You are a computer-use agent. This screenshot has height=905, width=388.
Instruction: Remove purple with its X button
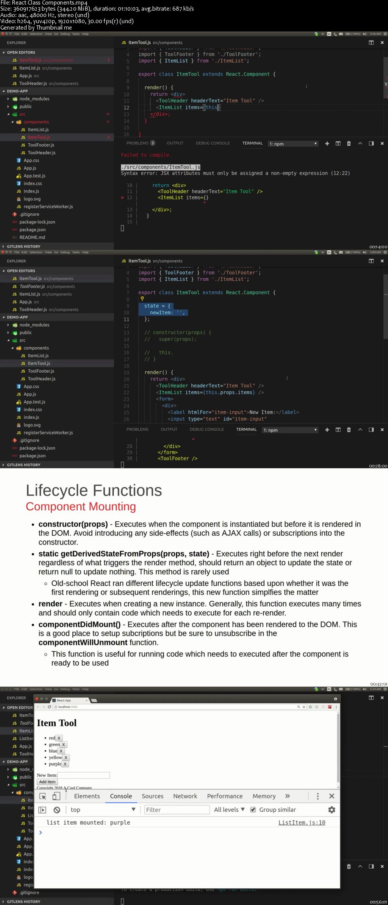pyautogui.click(x=65, y=764)
